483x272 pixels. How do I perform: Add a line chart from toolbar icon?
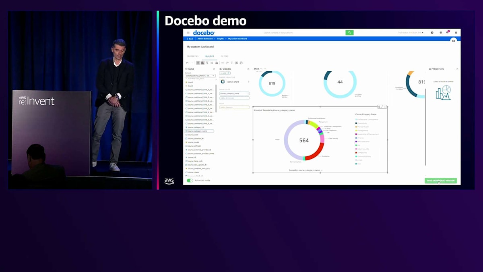click(x=227, y=63)
